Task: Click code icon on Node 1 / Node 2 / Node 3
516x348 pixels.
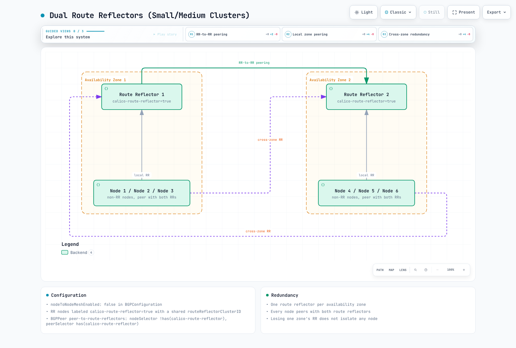Action: tap(98, 185)
